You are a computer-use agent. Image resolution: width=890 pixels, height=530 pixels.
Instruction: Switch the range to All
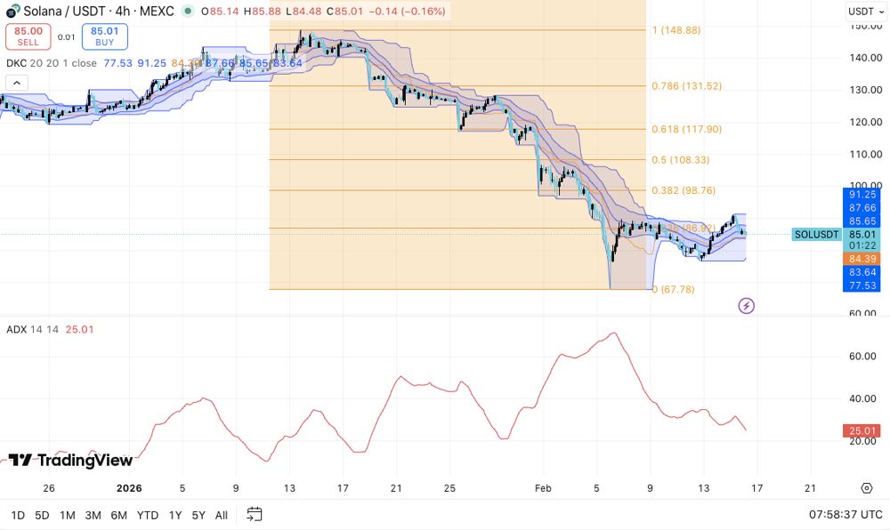[x=222, y=515]
